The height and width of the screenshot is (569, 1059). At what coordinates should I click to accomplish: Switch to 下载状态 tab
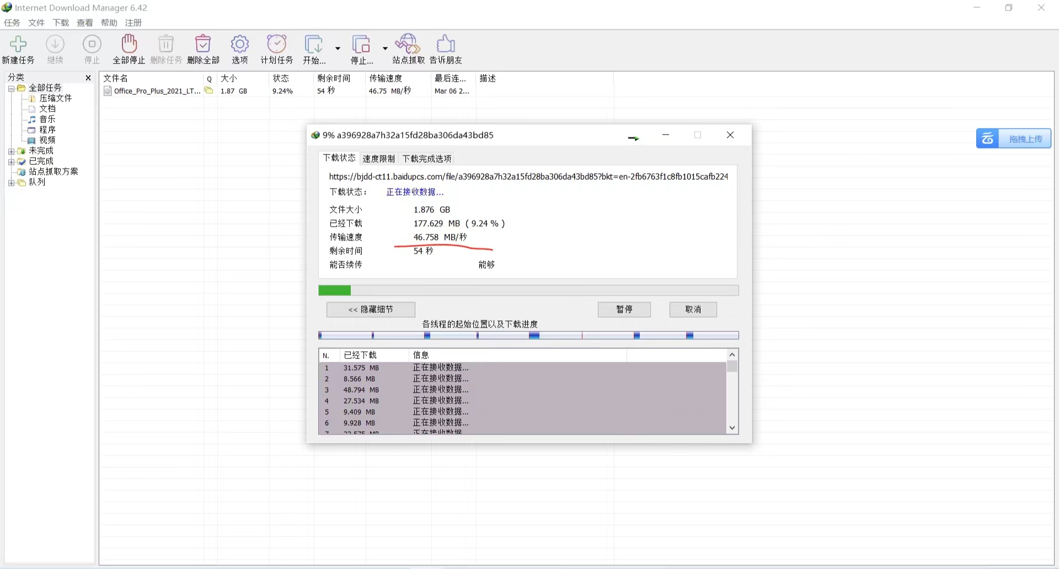339,158
